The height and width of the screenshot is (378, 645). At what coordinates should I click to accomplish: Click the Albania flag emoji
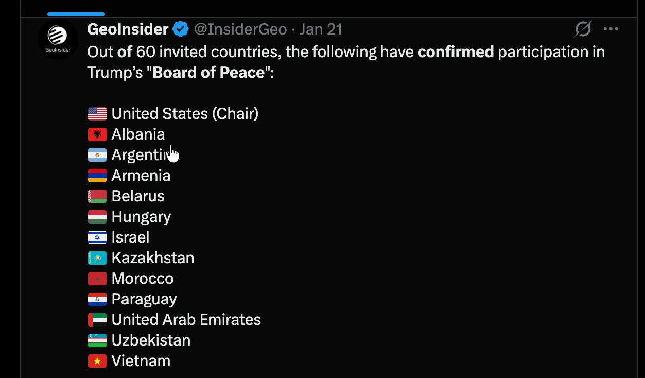point(97,134)
